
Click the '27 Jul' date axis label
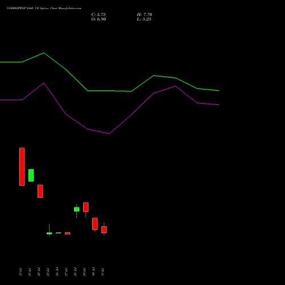(66, 272)
